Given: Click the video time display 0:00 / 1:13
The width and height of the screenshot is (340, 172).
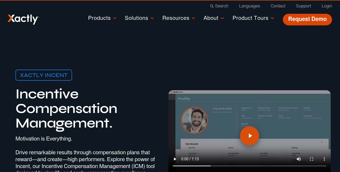Looking at the screenshot, I should click(x=190, y=159).
